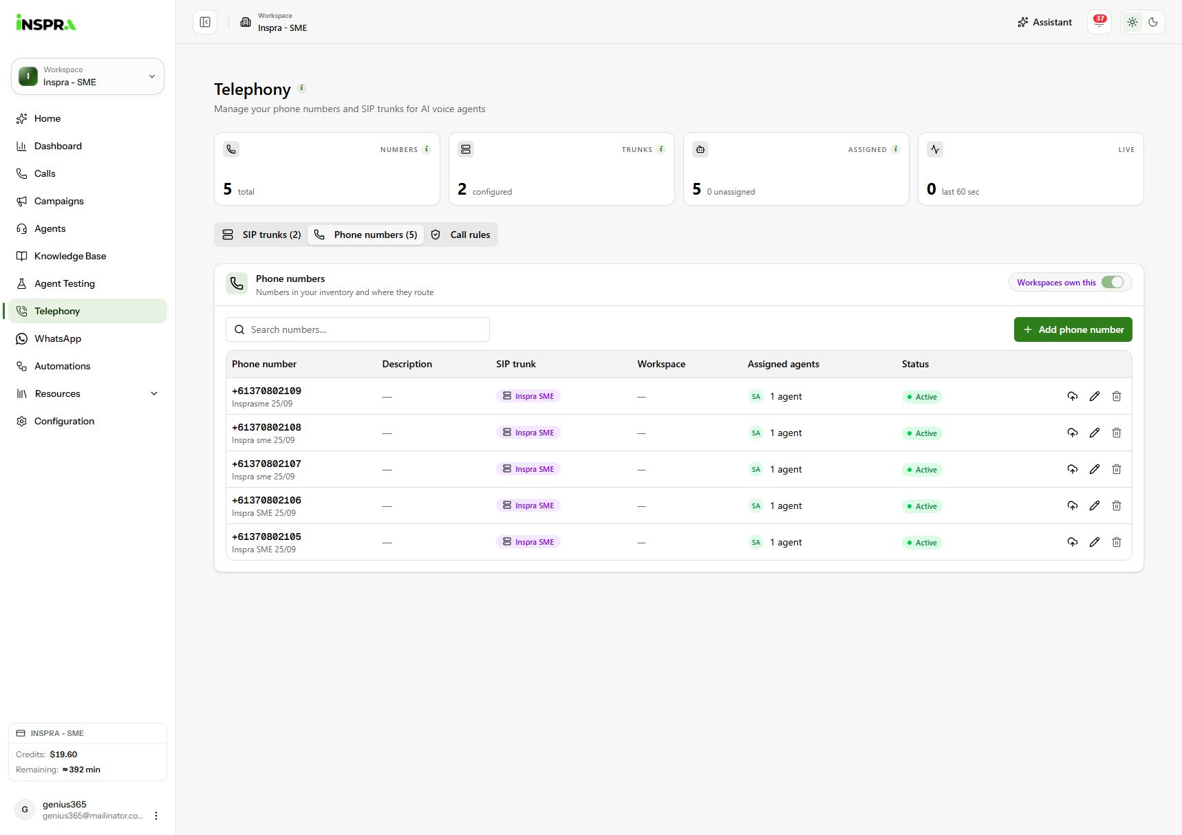Open the notifications bell with 37 badge
Screen dimensions: 1182x835
pyautogui.click(x=1099, y=22)
